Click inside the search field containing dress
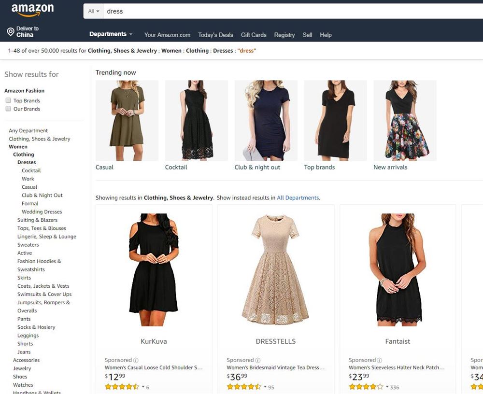 [x=293, y=11]
